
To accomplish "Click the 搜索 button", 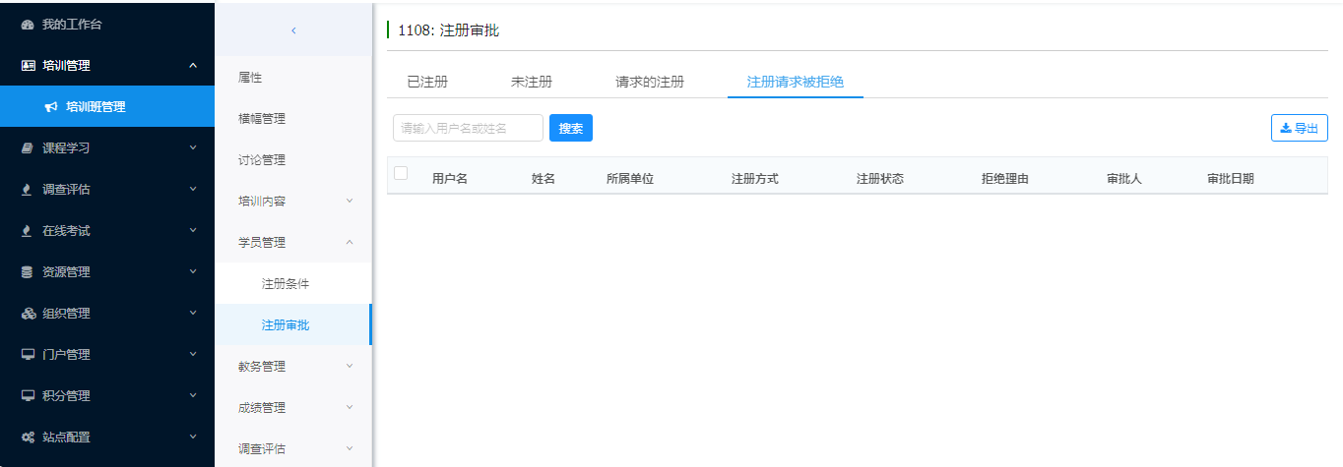I will (x=571, y=128).
